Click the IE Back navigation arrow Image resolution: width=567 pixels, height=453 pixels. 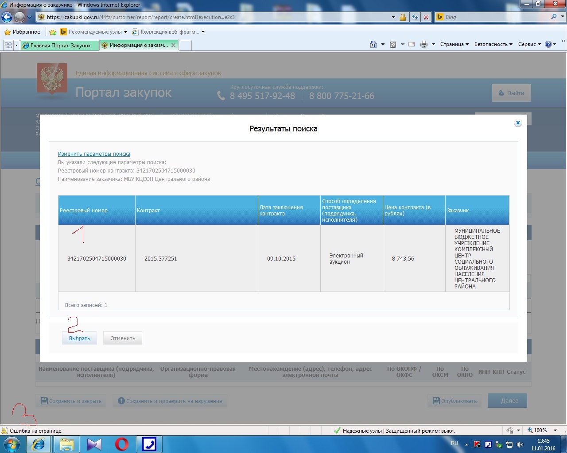coord(7,17)
